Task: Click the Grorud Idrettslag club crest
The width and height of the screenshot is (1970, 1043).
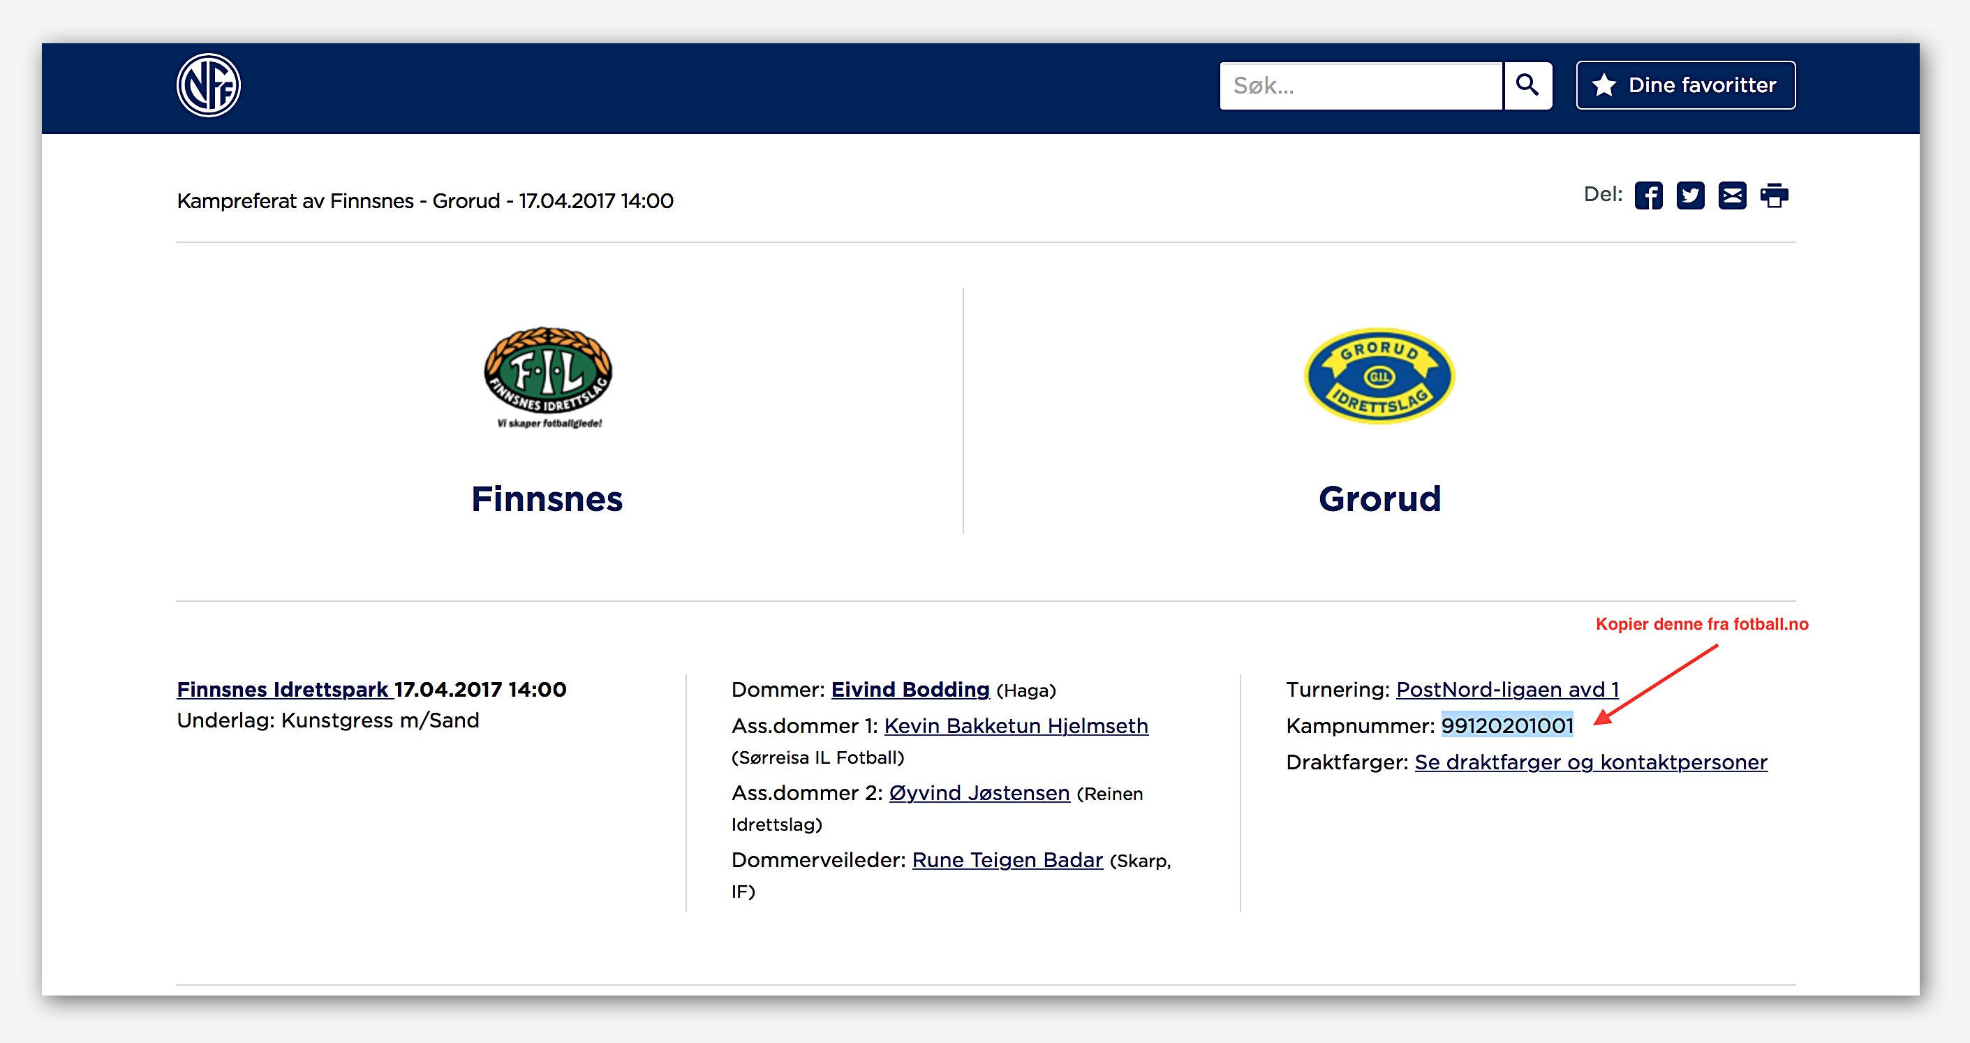Action: tap(1379, 375)
